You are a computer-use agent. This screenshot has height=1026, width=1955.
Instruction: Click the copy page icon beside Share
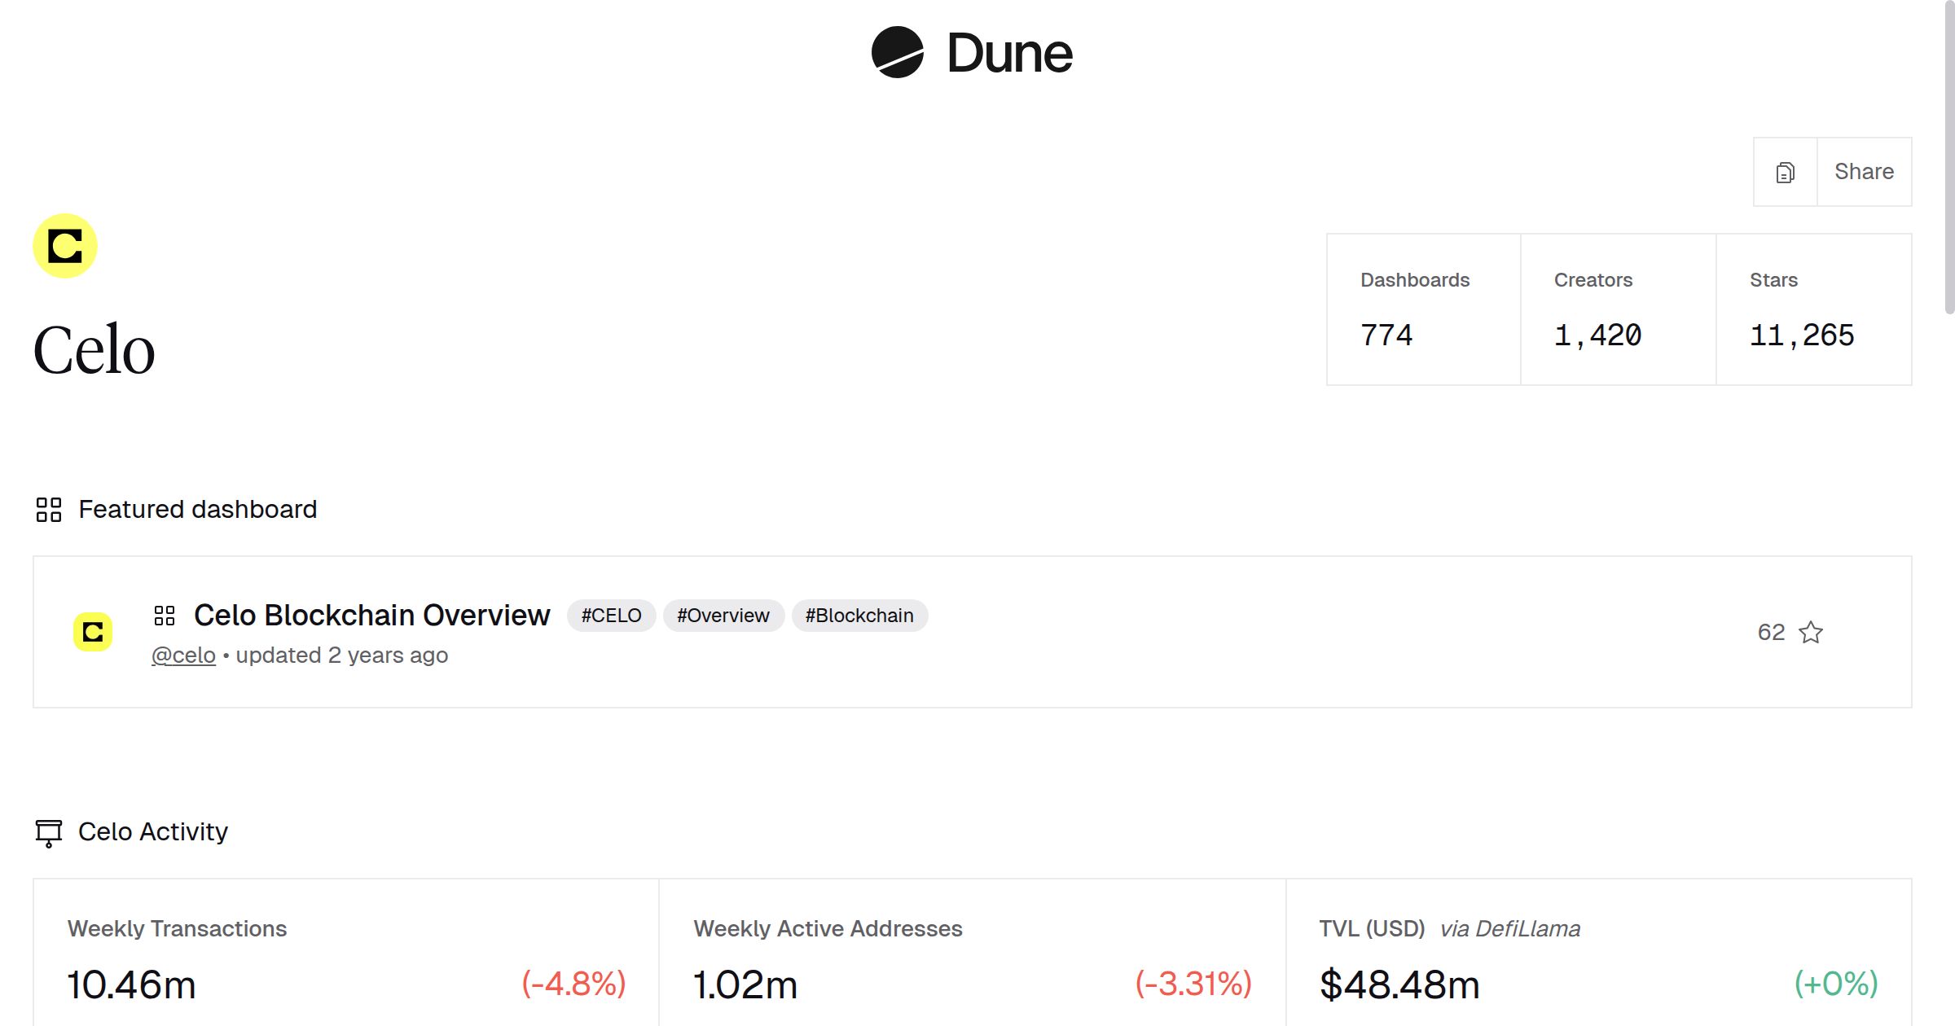[x=1785, y=173]
